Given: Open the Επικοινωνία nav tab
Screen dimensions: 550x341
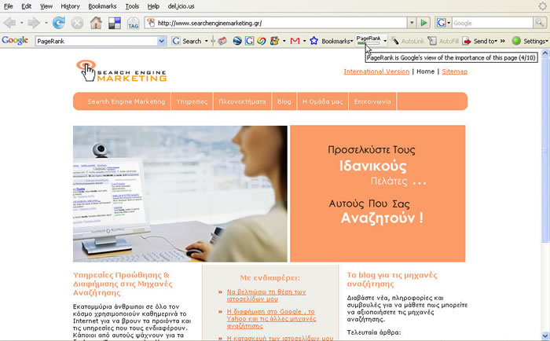Looking at the screenshot, I should pos(372,101).
